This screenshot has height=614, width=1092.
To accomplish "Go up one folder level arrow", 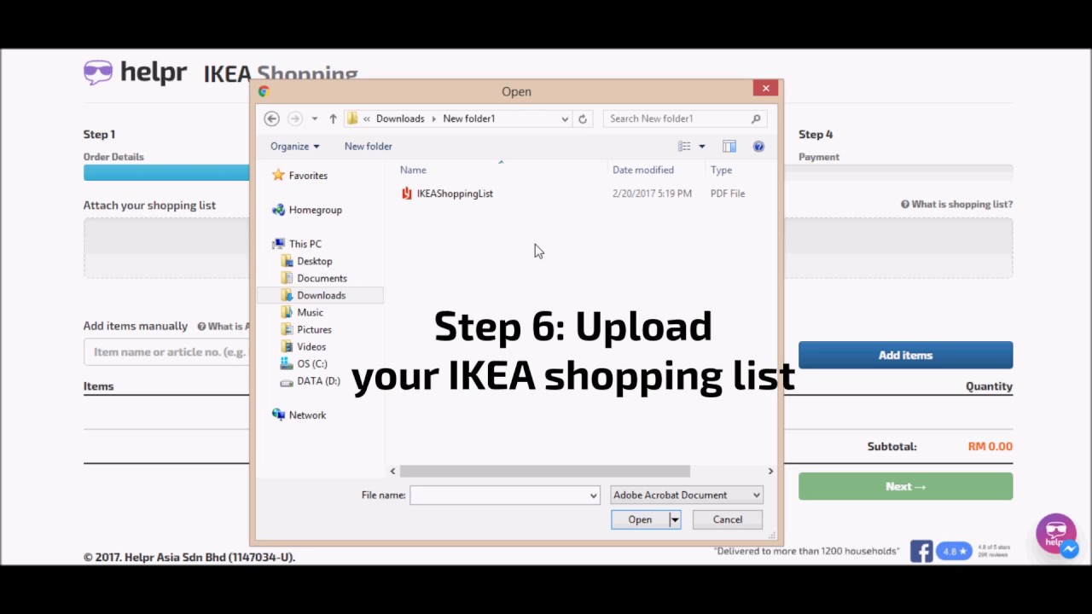I will click(333, 119).
